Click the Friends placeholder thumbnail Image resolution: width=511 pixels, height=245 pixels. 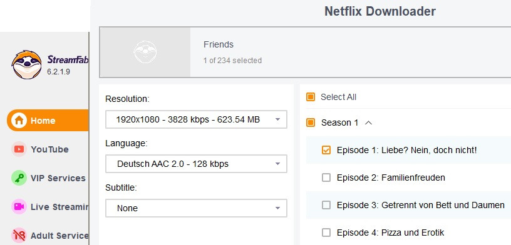coord(145,52)
